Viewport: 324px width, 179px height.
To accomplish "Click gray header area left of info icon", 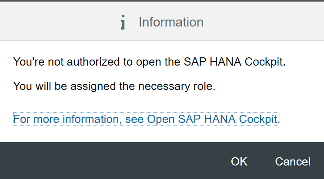I will click(x=57, y=22).
